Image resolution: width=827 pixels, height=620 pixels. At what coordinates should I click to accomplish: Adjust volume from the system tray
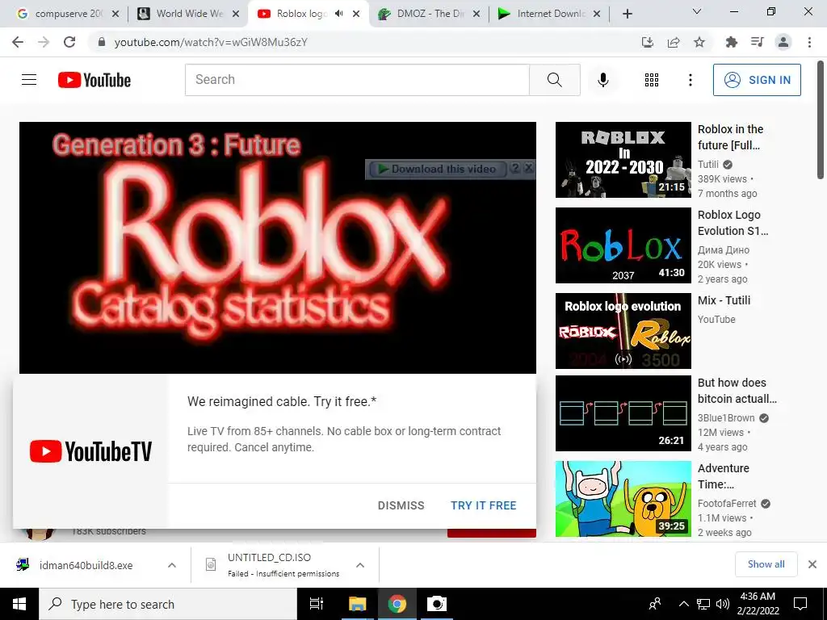[x=723, y=604]
